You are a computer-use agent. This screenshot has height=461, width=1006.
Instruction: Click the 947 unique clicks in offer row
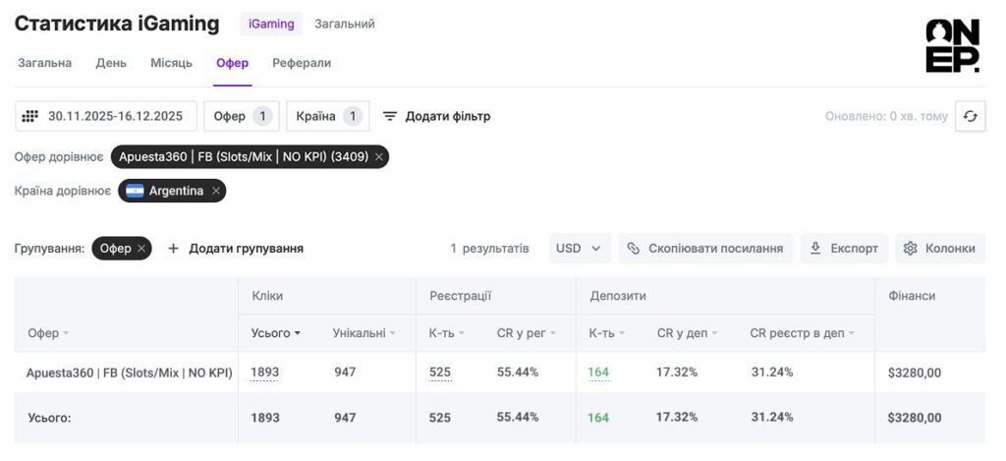coord(345,372)
